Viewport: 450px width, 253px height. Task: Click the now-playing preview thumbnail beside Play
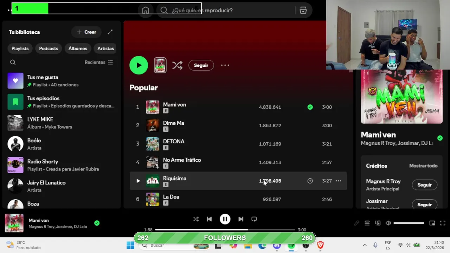coord(160,65)
